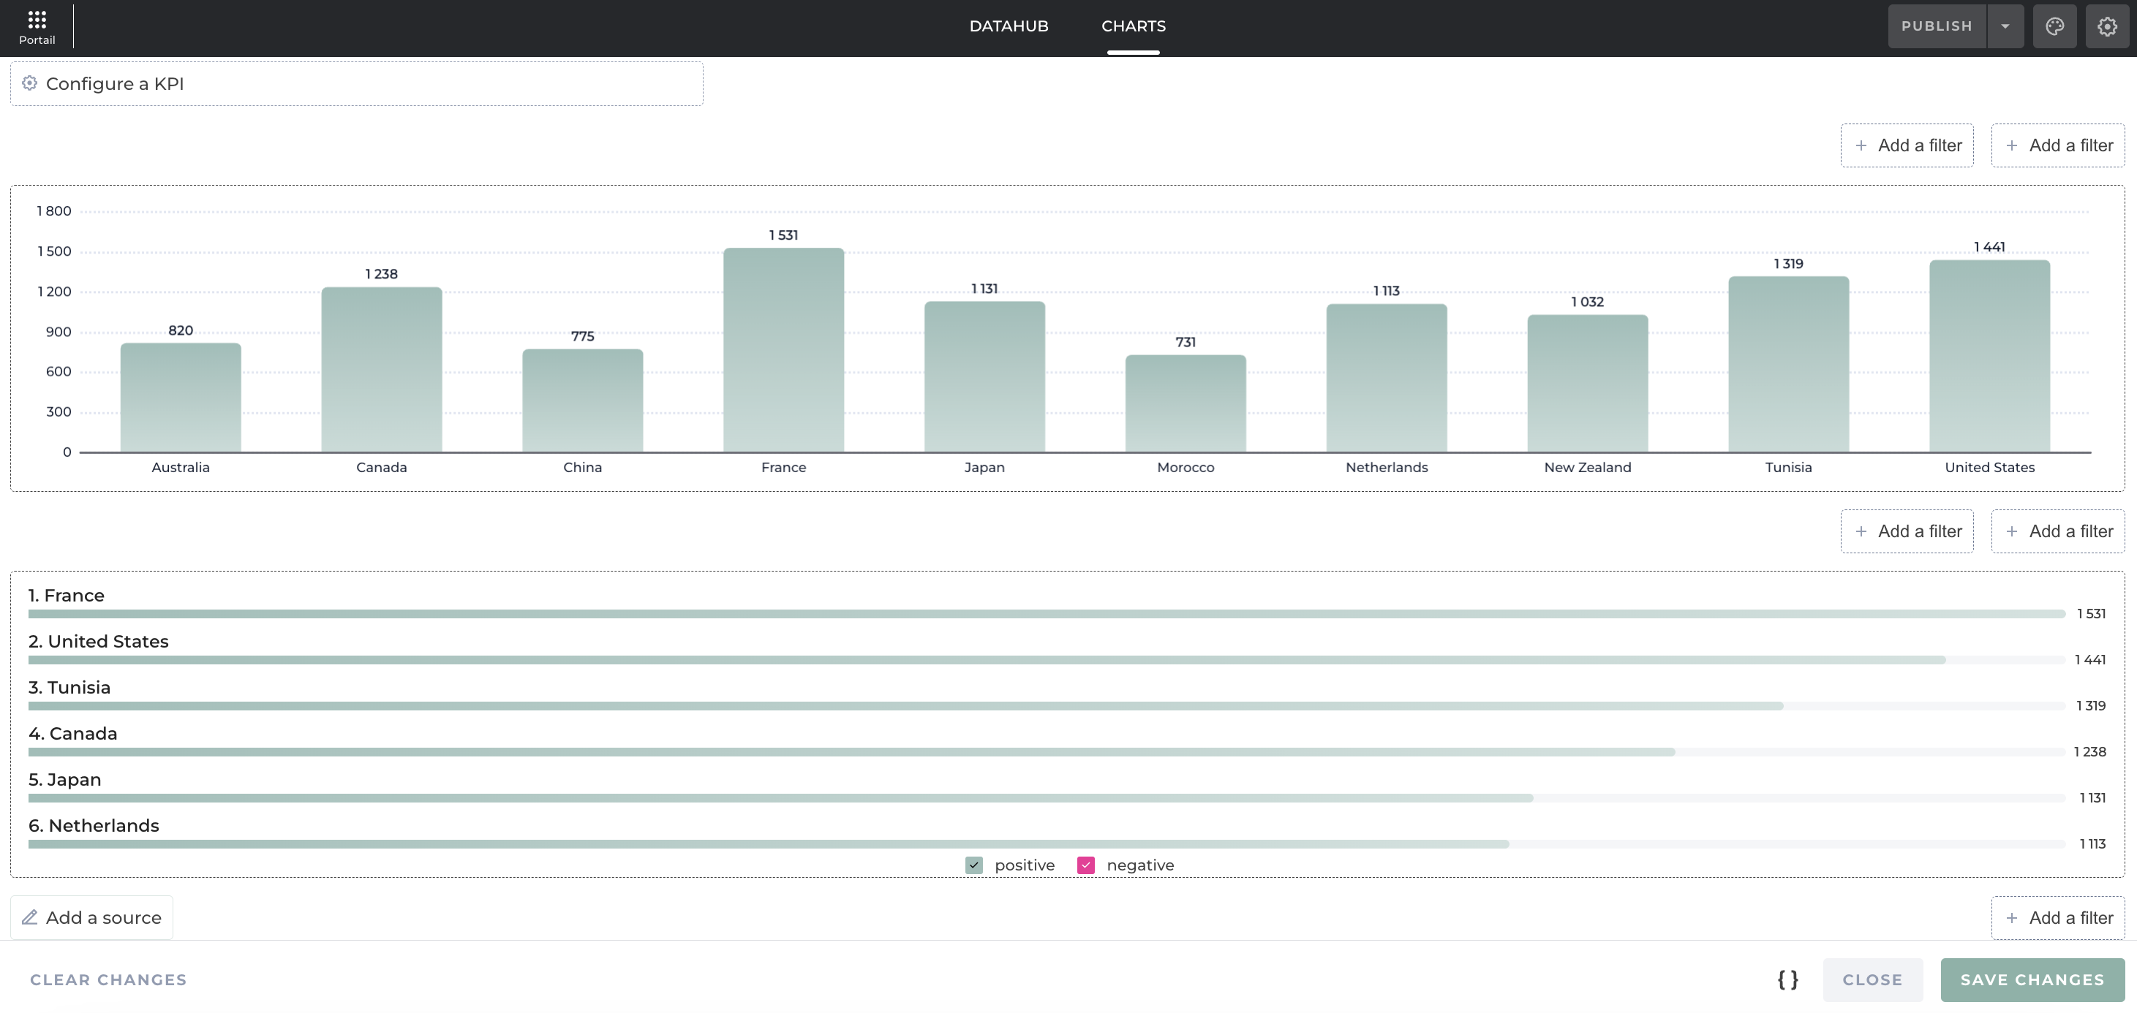Open the settings gear icon
The image size is (2137, 1013).
2106,26
